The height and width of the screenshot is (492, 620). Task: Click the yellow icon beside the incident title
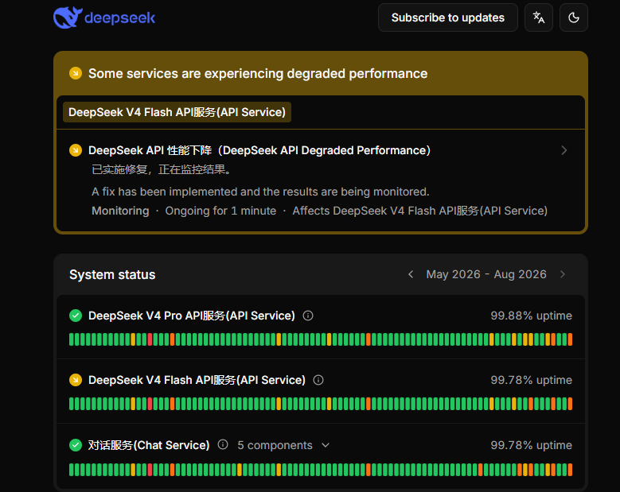76,150
